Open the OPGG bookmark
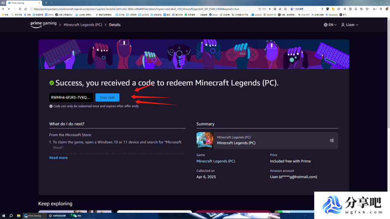 tap(49, 15)
